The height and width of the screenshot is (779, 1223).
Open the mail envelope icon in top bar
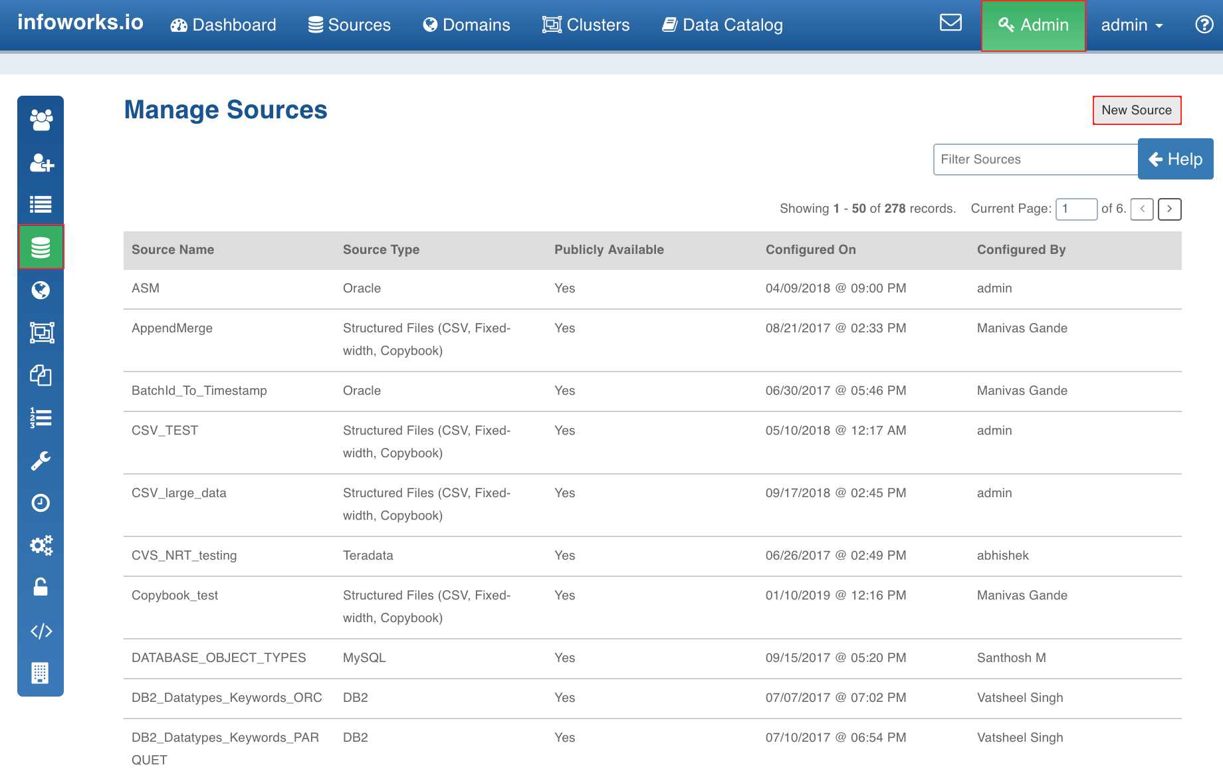coord(950,23)
